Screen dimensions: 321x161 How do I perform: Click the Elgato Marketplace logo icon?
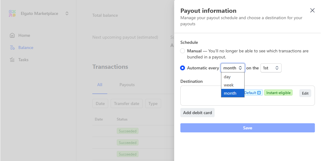(12, 13)
